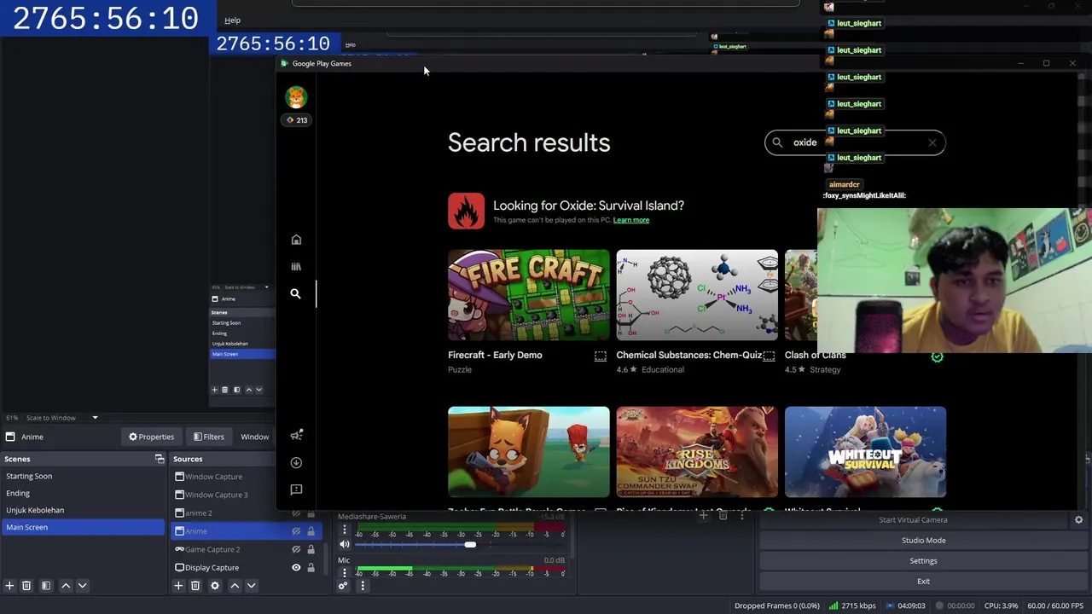
Task: Open the Window selection dropdown in source toolbar
Action: (254, 437)
